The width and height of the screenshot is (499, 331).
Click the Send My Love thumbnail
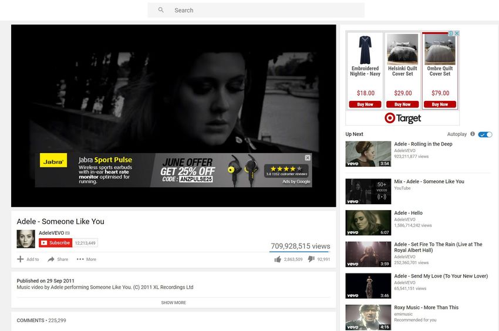click(368, 286)
